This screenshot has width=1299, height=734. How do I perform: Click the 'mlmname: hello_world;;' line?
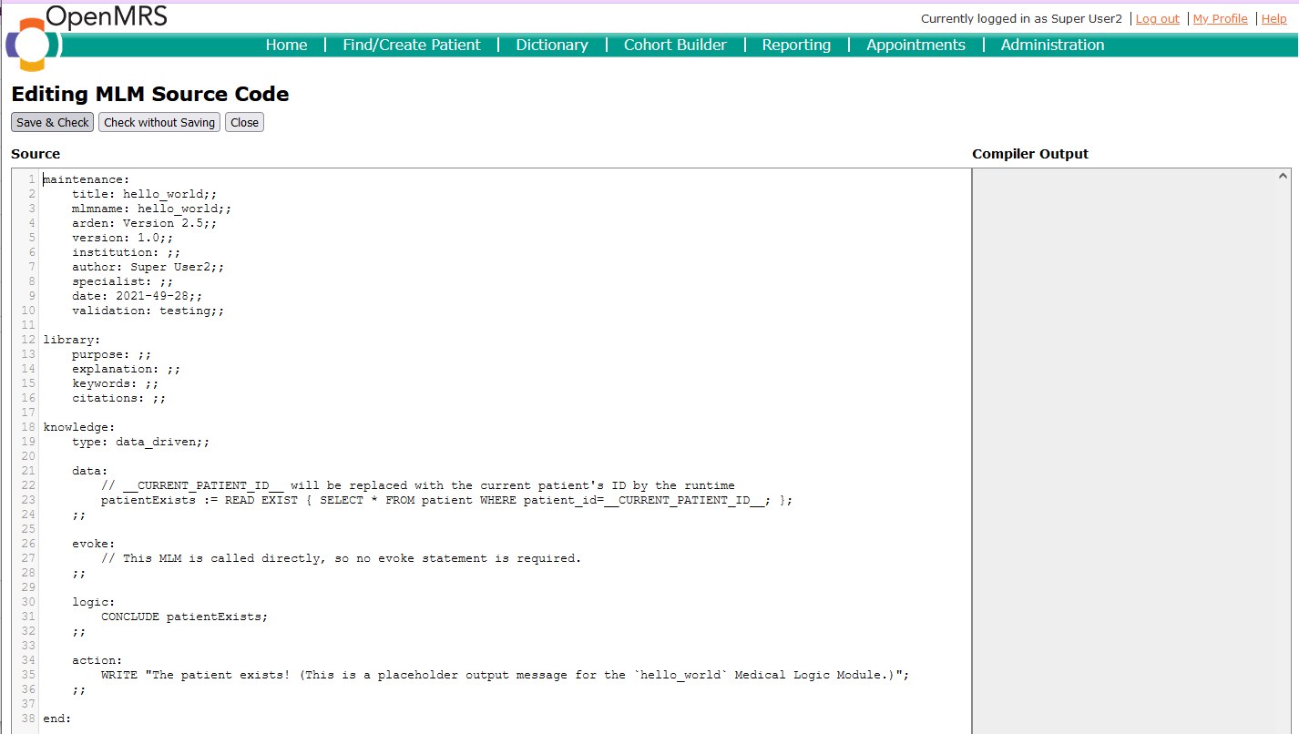click(152, 209)
